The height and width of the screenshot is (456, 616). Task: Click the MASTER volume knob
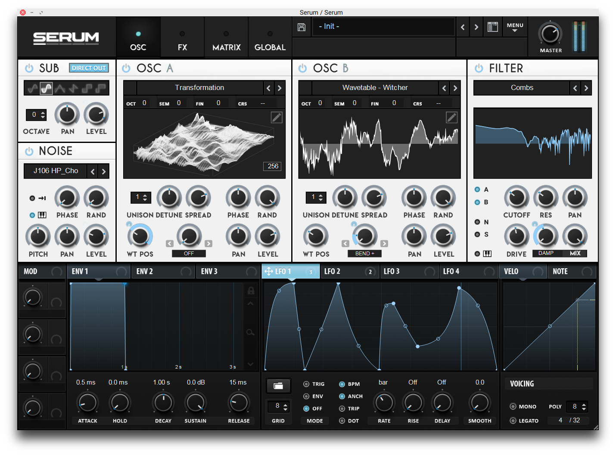(550, 34)
